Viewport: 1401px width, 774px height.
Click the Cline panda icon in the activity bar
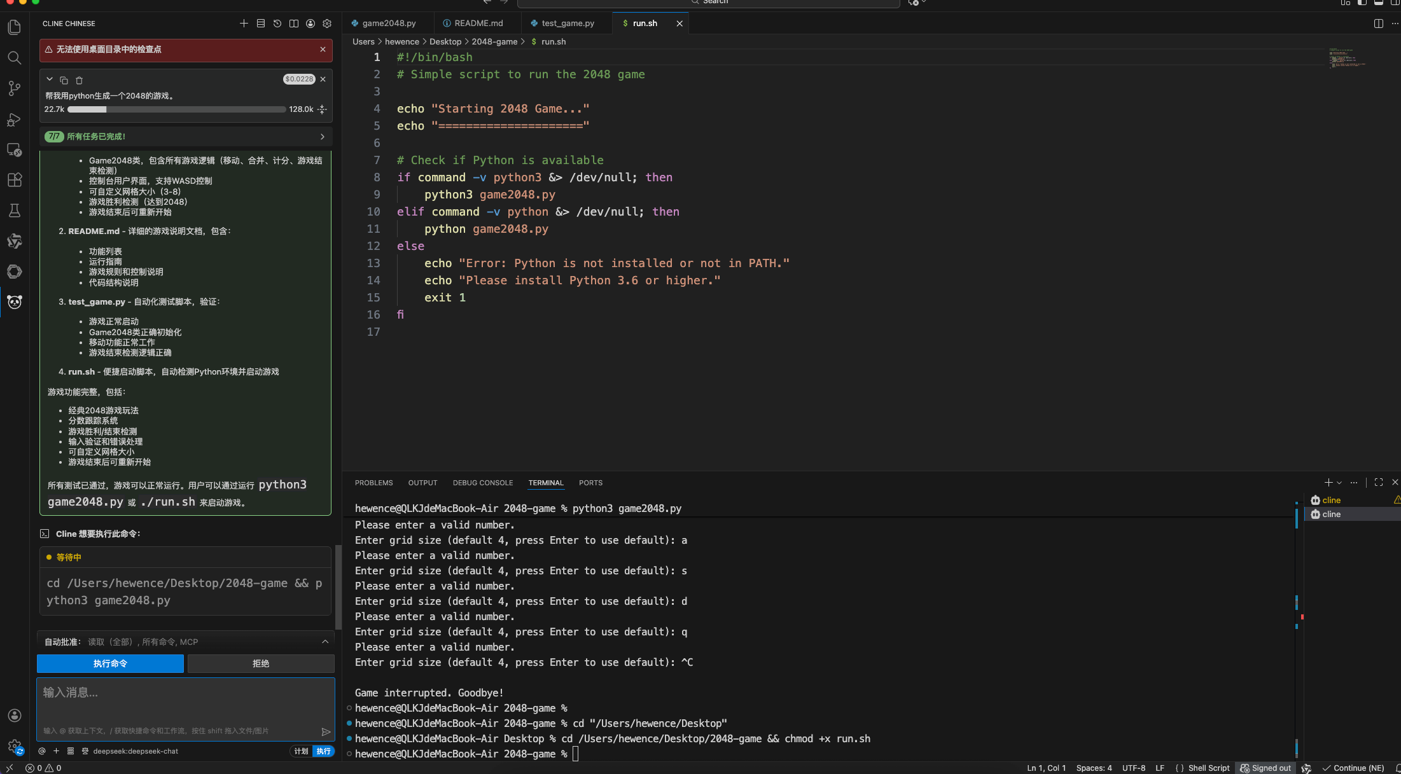click(x=14, y=301)
